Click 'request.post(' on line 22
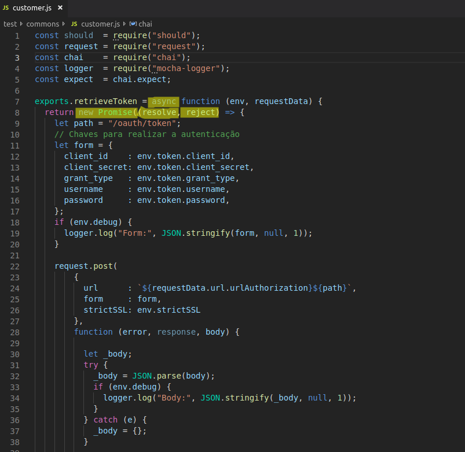This screenshot has height=452, width=465. (x=86, y=266)
